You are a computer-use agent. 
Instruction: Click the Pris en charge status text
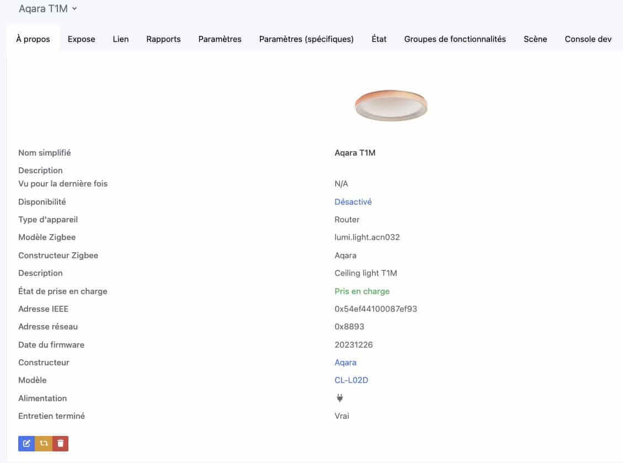point(362,291)
